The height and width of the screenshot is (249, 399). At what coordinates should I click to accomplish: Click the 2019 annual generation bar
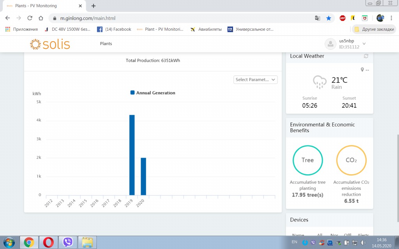pyautogui.click(x=132, y=155)
